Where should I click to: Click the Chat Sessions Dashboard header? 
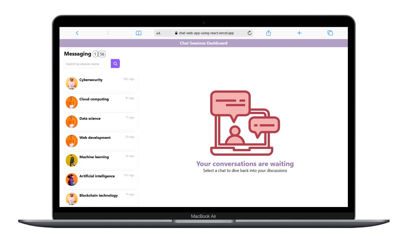(x=204, y=43)
